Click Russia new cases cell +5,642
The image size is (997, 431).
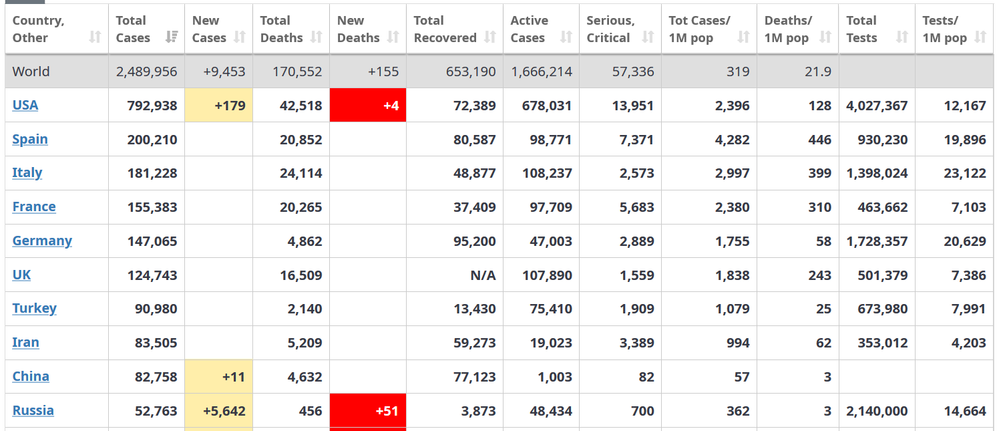click(x=218, y=410)
